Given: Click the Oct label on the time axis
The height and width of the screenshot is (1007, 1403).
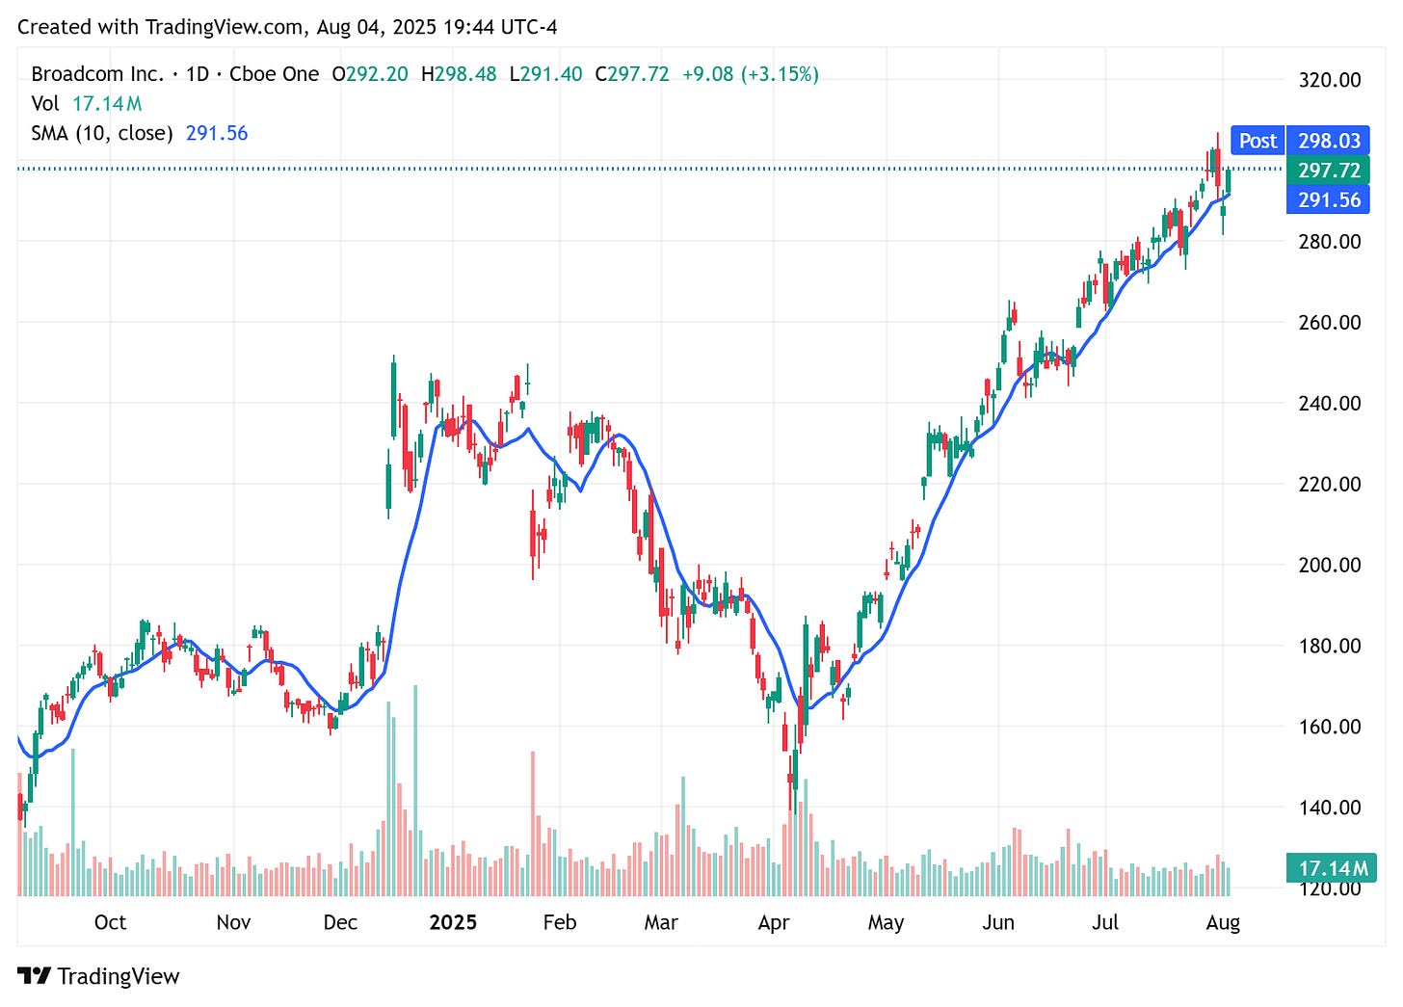Looking at the screenshot, I should click(111, 922).
